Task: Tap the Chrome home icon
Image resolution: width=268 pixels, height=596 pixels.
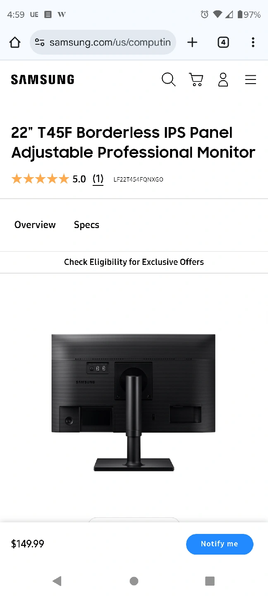Action: tap(15, 42)
